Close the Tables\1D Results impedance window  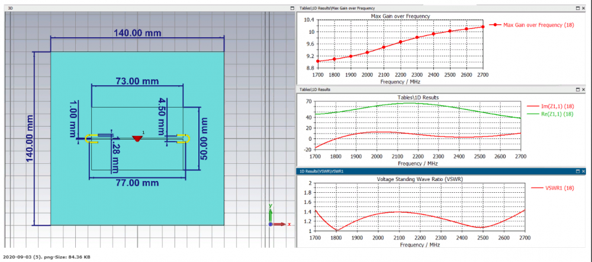(x=584, y=89)
